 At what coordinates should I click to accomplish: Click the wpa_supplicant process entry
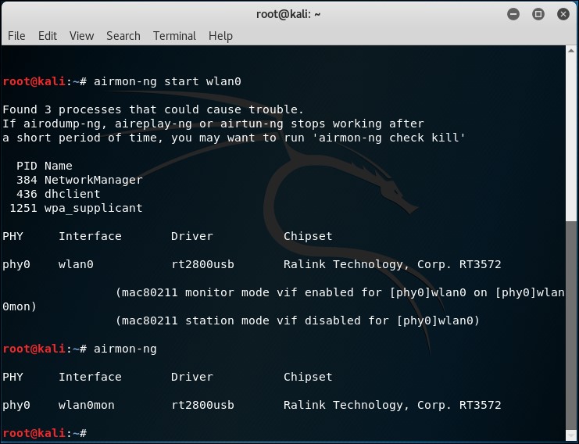click(x=76, y=209)
